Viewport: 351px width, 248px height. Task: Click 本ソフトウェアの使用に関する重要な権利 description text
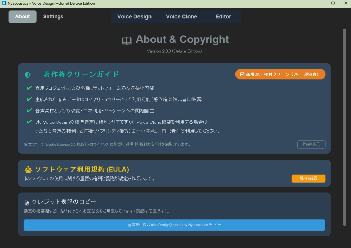pyautogui.click(x=89, y=178)
